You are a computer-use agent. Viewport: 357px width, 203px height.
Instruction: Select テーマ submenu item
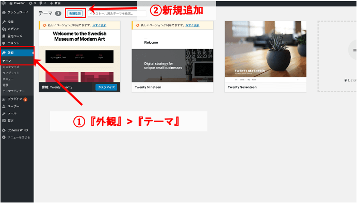coord(7,61)
